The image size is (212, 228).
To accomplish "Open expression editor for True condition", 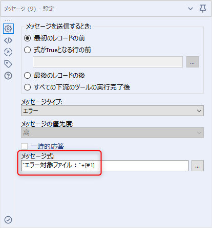I will click(x=193, y=62).
